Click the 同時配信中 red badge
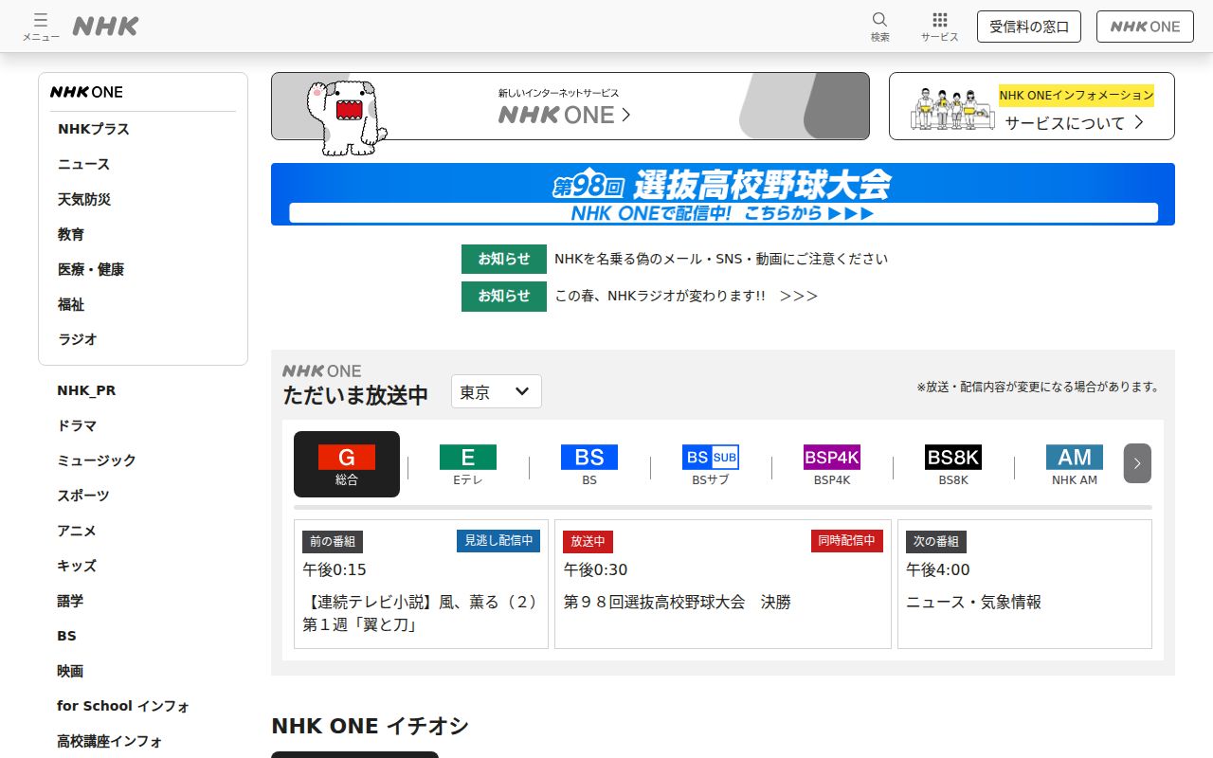1213x758 pixels. pos(847,541)
